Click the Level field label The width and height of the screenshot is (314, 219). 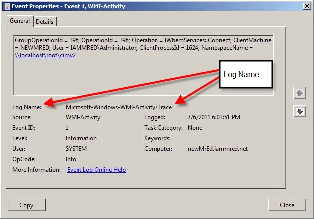tap(20, 138)
